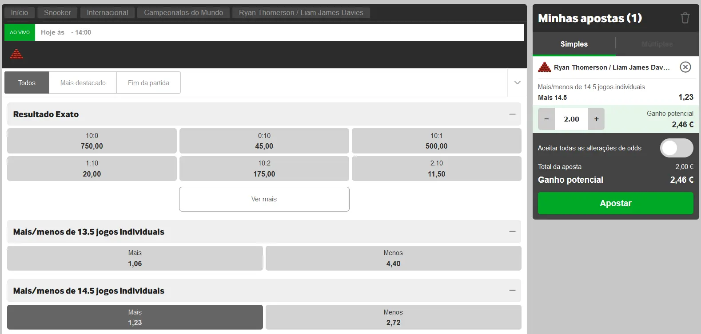Select the Todos tab
Viewport: 701px width, 334px height.
[27, 83]
